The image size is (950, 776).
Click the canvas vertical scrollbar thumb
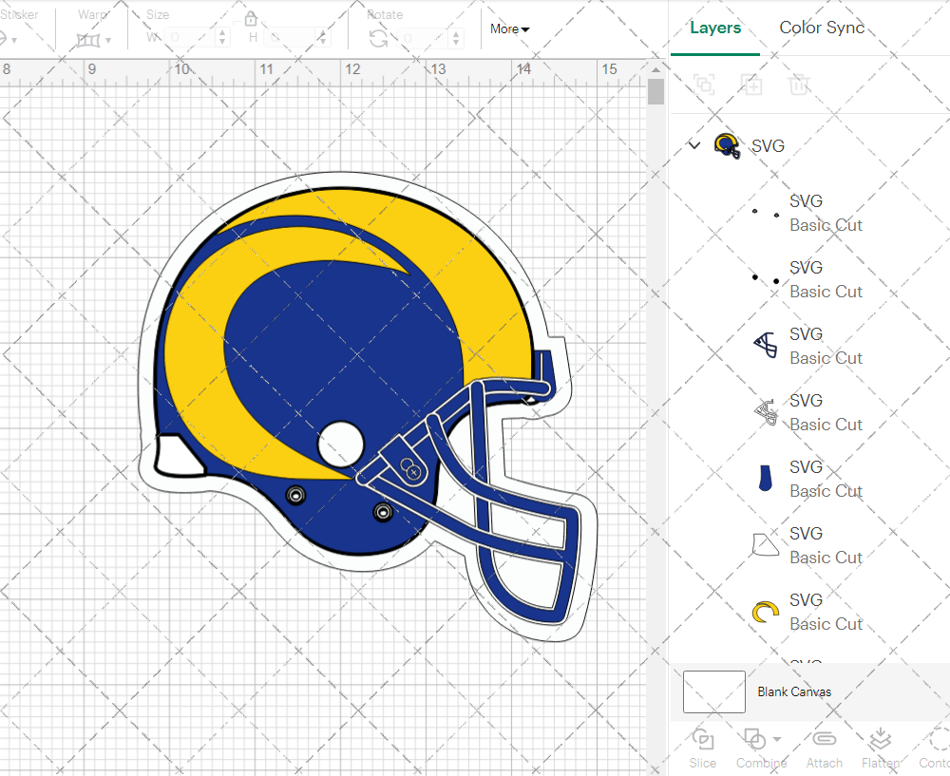coord(655,92)
